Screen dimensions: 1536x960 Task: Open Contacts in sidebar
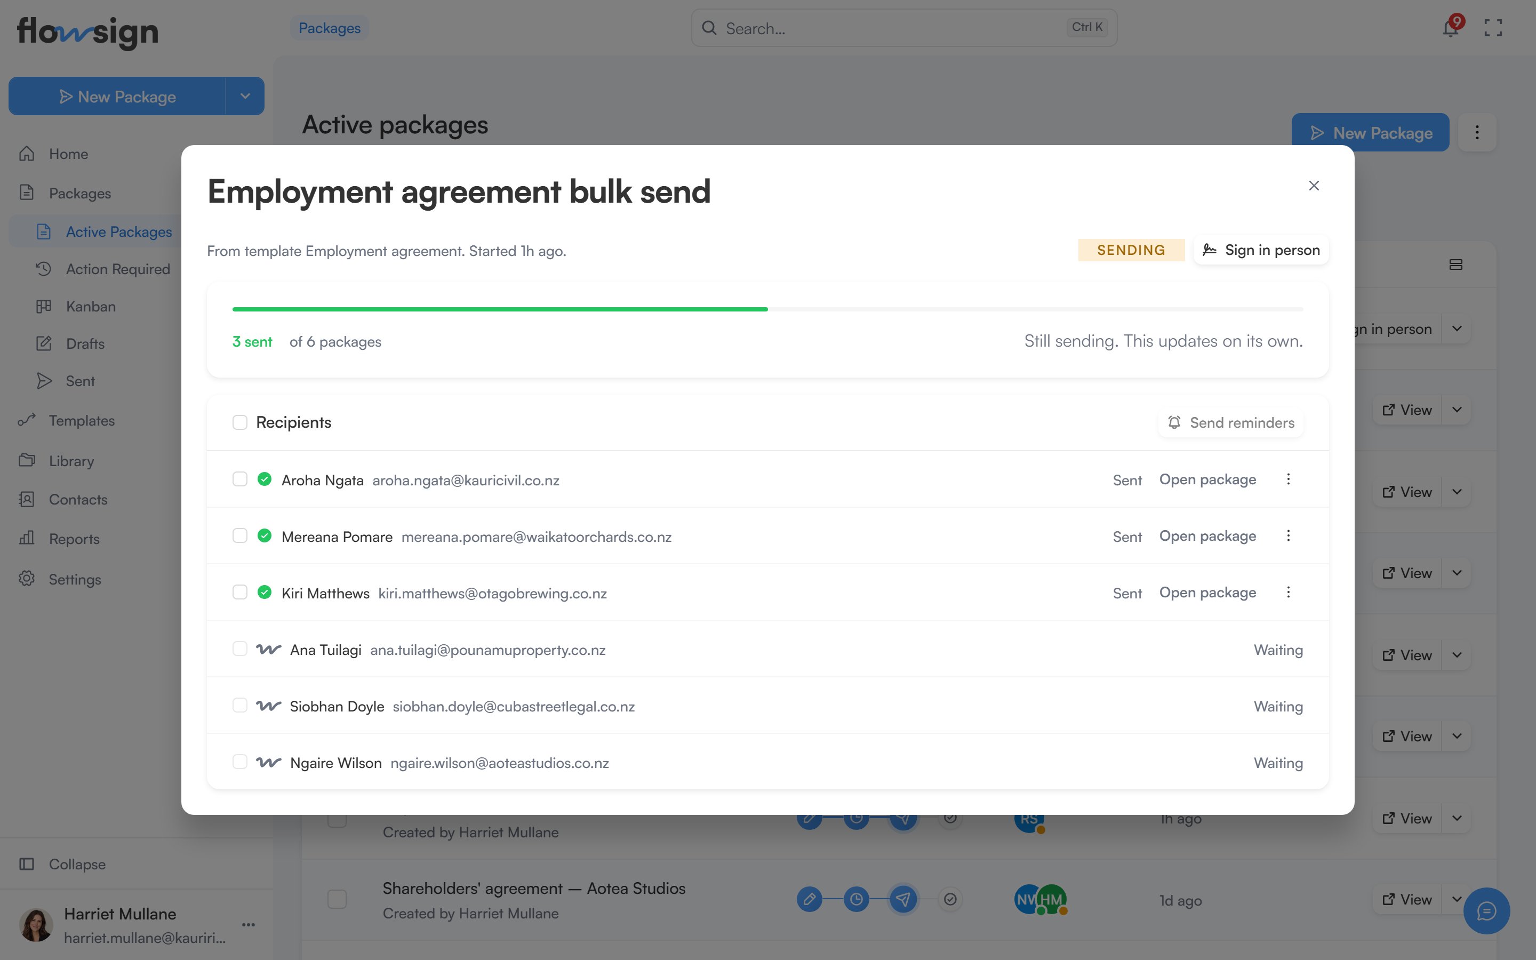(78, 500)
